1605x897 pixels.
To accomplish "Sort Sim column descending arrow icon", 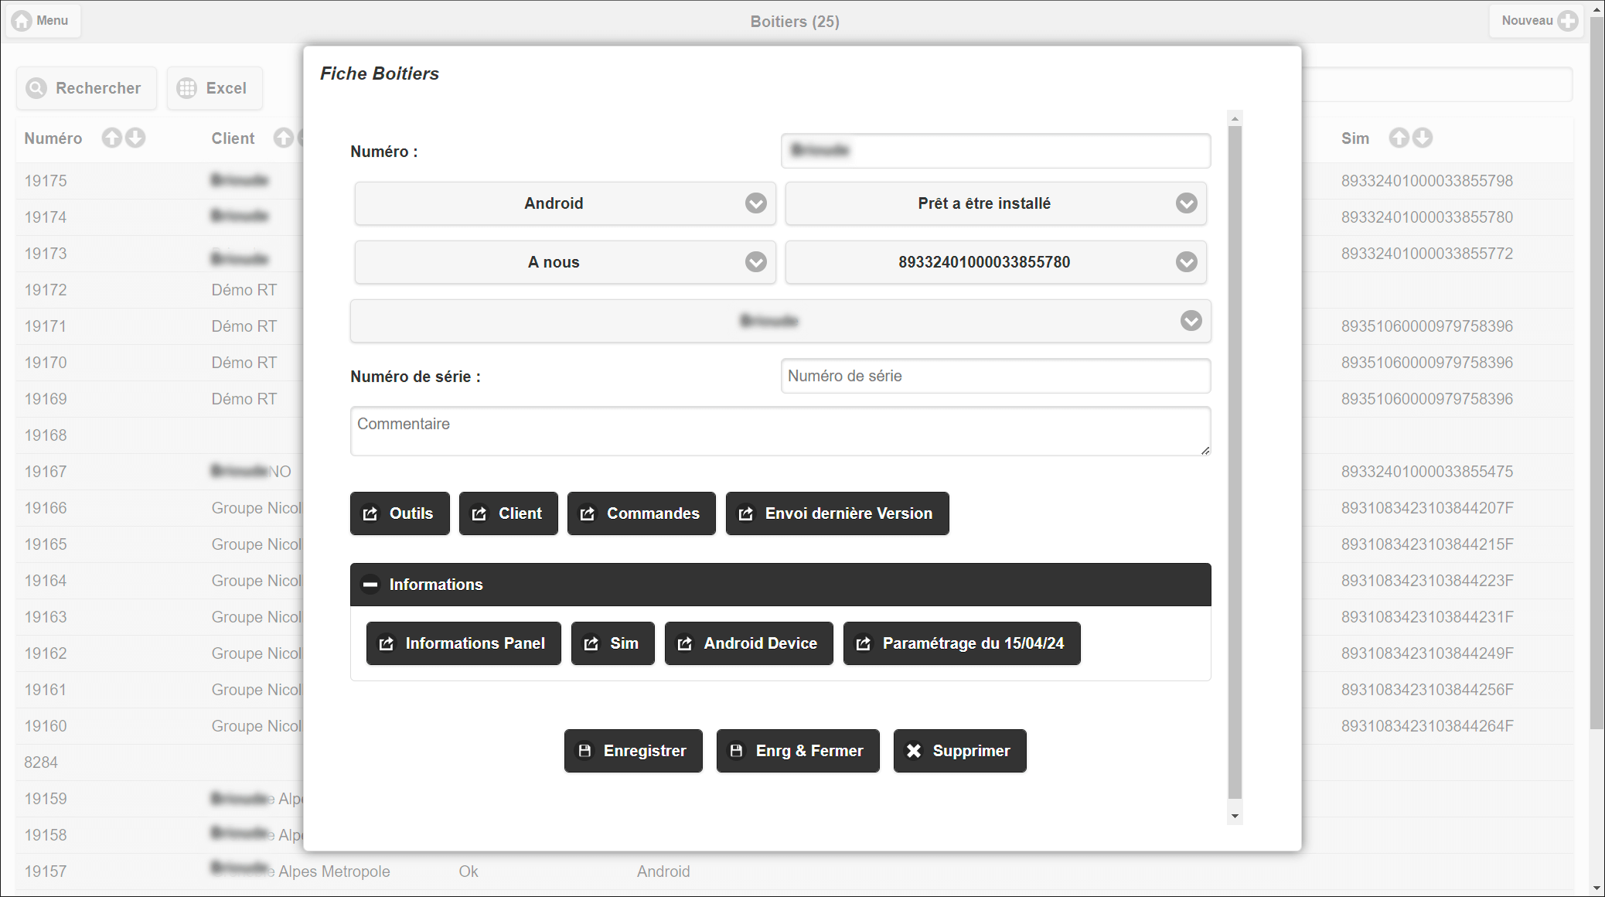I will click(x=1423, y=138).
